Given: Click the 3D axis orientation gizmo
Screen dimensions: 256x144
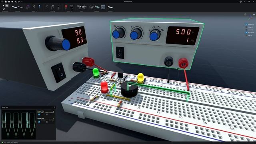Looking at the screenshot, I should click(x=250, y=17).
